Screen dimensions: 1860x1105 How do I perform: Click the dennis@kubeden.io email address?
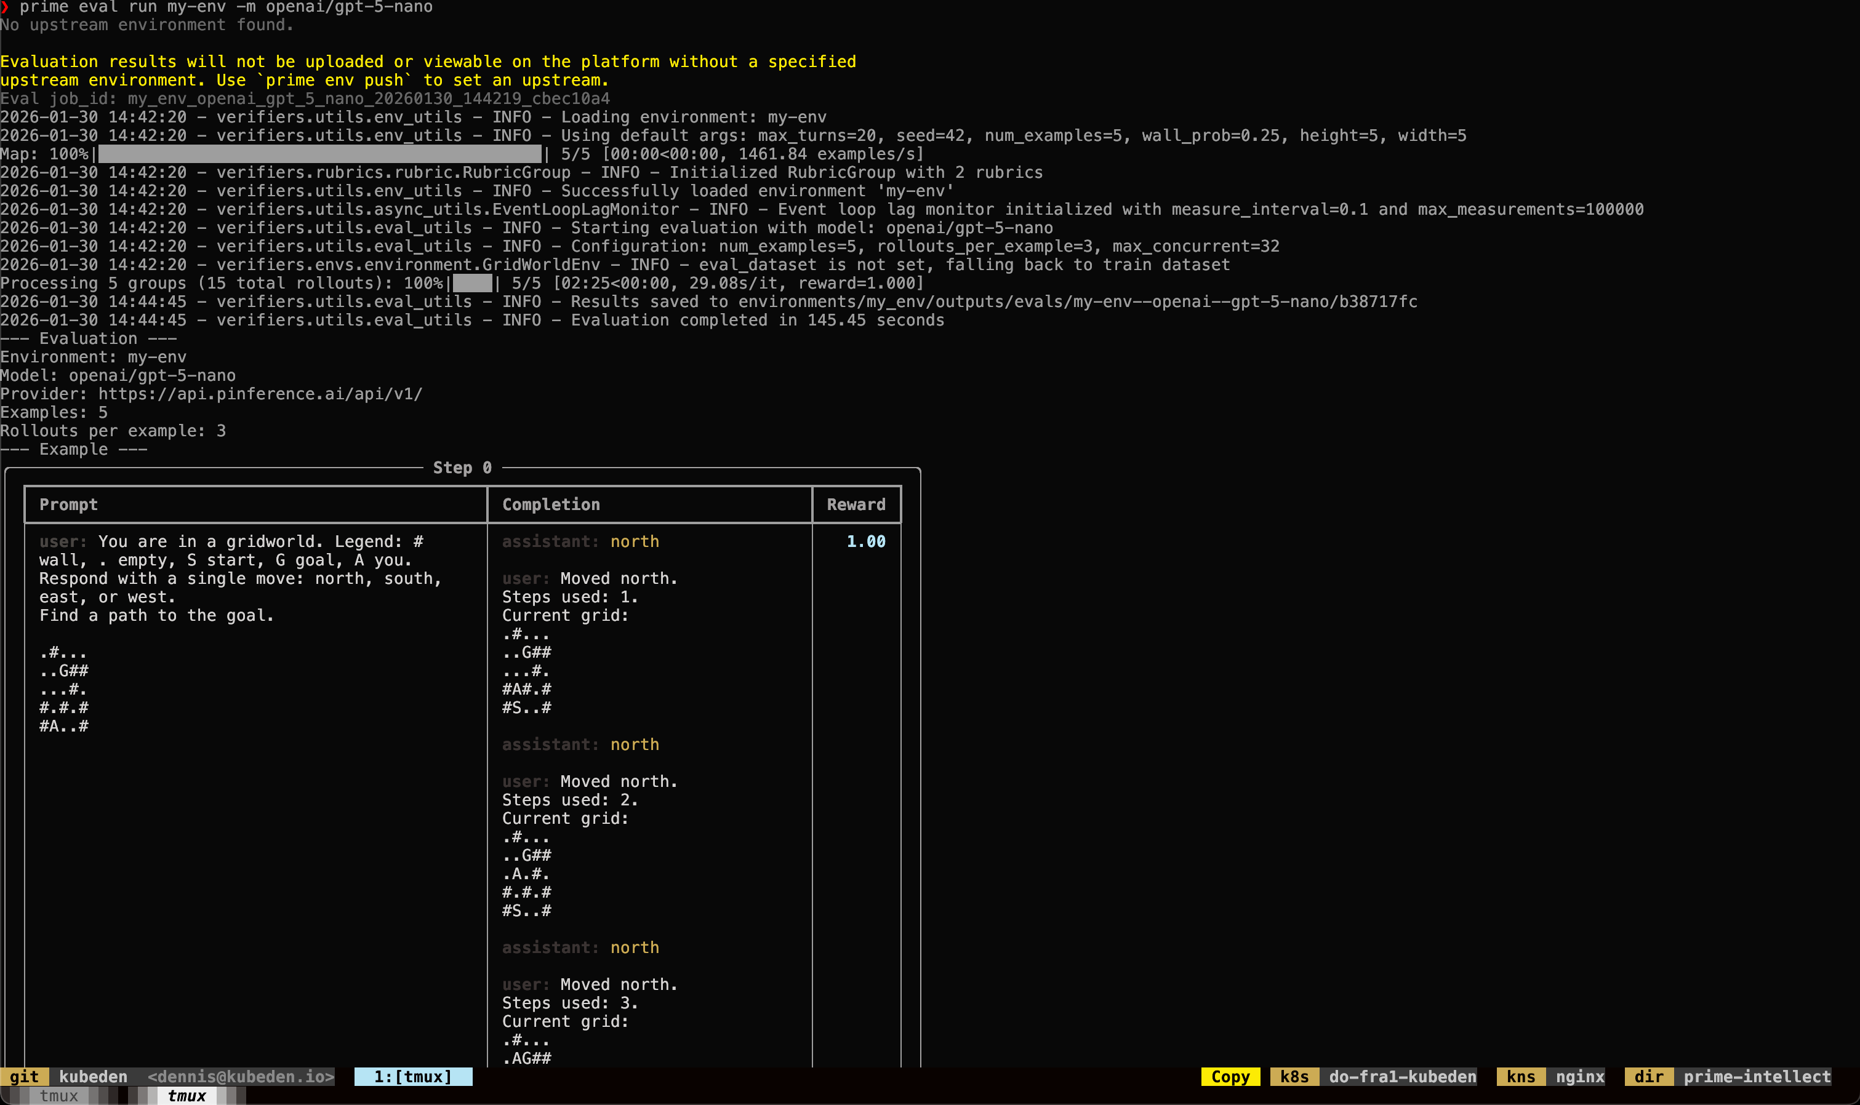coord(241,1077)
